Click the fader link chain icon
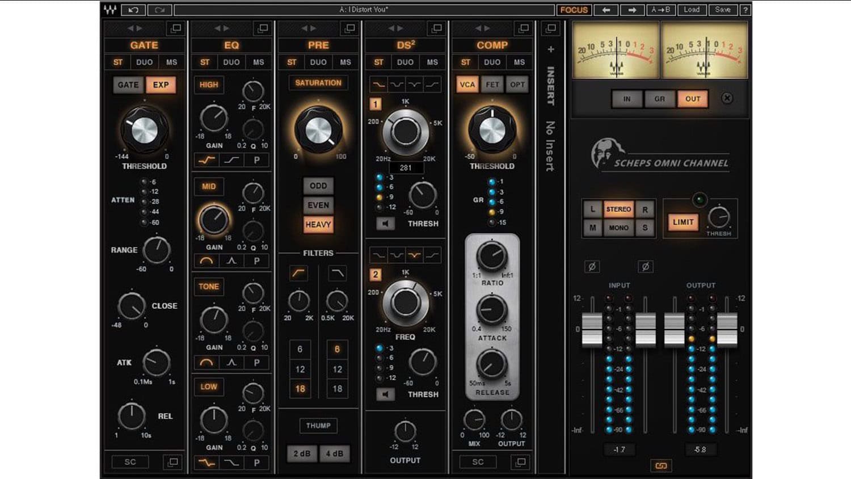 tap(661, 466)
